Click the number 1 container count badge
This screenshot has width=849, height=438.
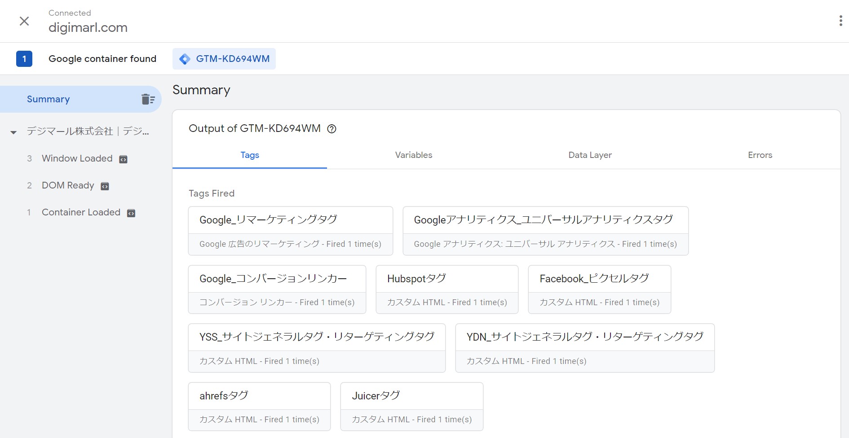coord(24,59)
